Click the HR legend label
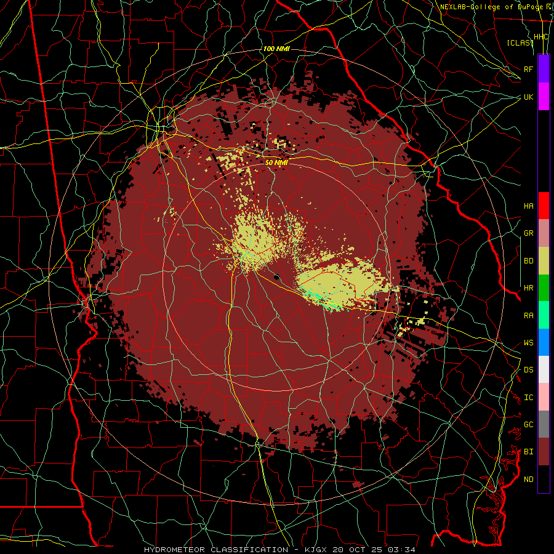Screen dimensions: 554x554 pyautogui.click(x=528, y=288)
